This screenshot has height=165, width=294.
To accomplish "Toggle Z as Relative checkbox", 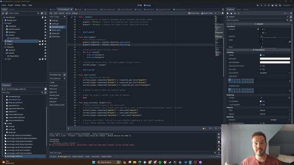I will (x=260, y=101).
